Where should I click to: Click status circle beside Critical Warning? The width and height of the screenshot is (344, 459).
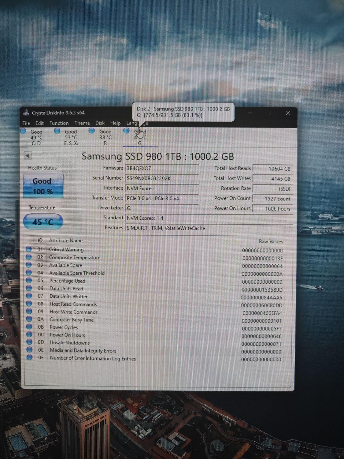[29, 249]
